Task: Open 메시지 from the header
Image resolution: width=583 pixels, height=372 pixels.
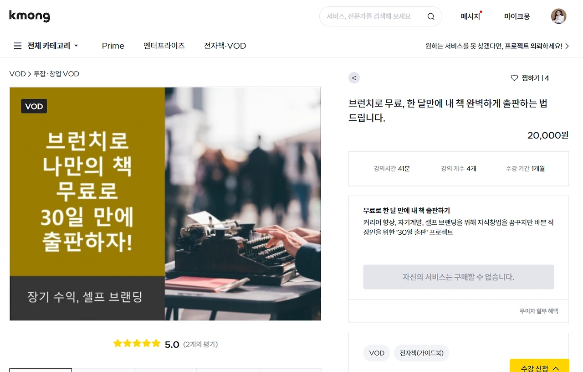Action: 470,16
